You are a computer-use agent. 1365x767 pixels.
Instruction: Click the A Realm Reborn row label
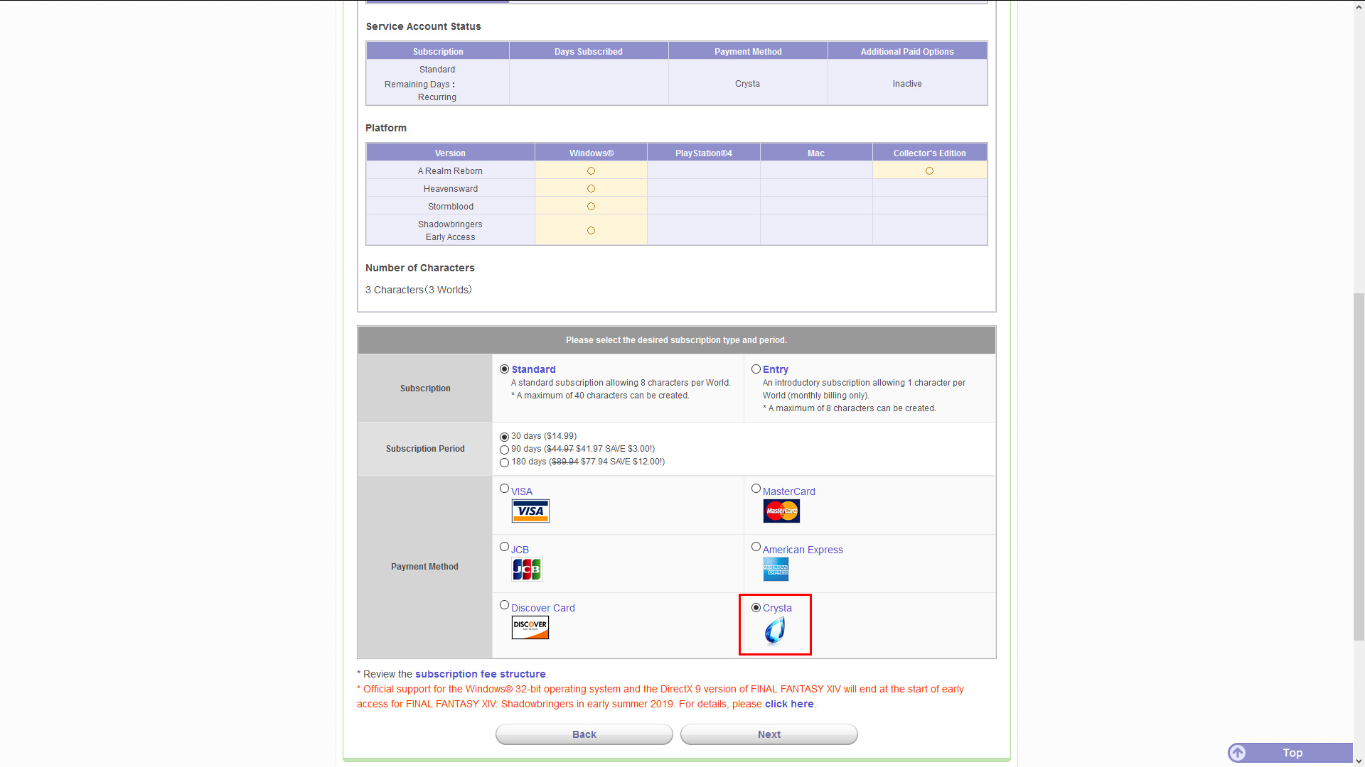pyautogui.click(x=451, y=171)
